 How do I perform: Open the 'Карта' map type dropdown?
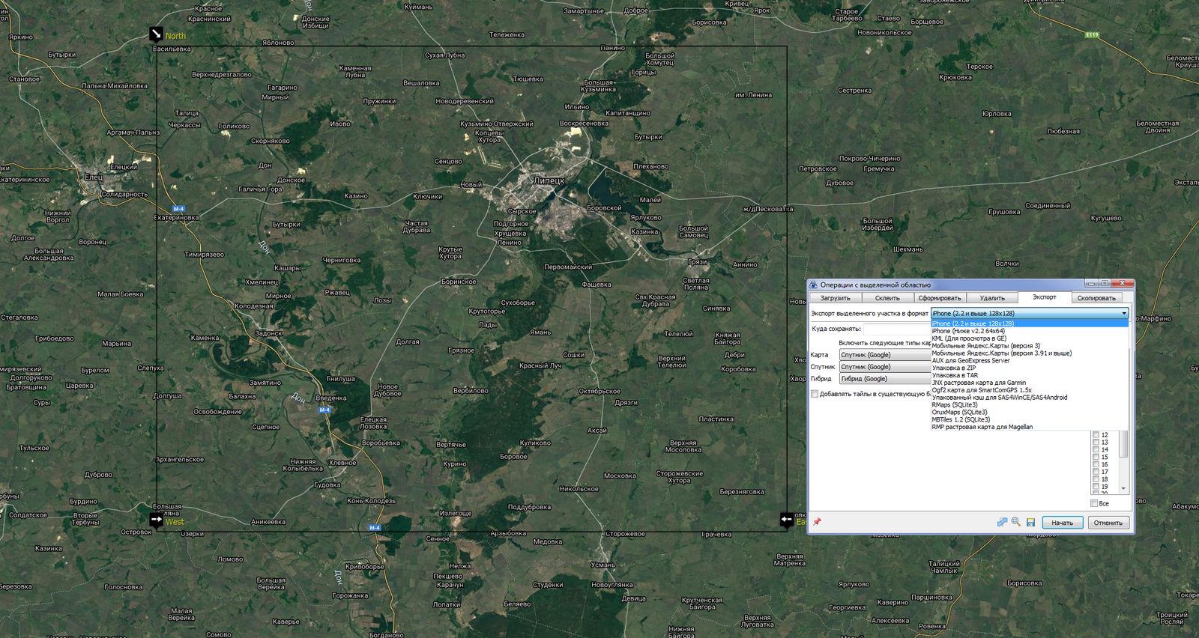[x=884, y=355]
